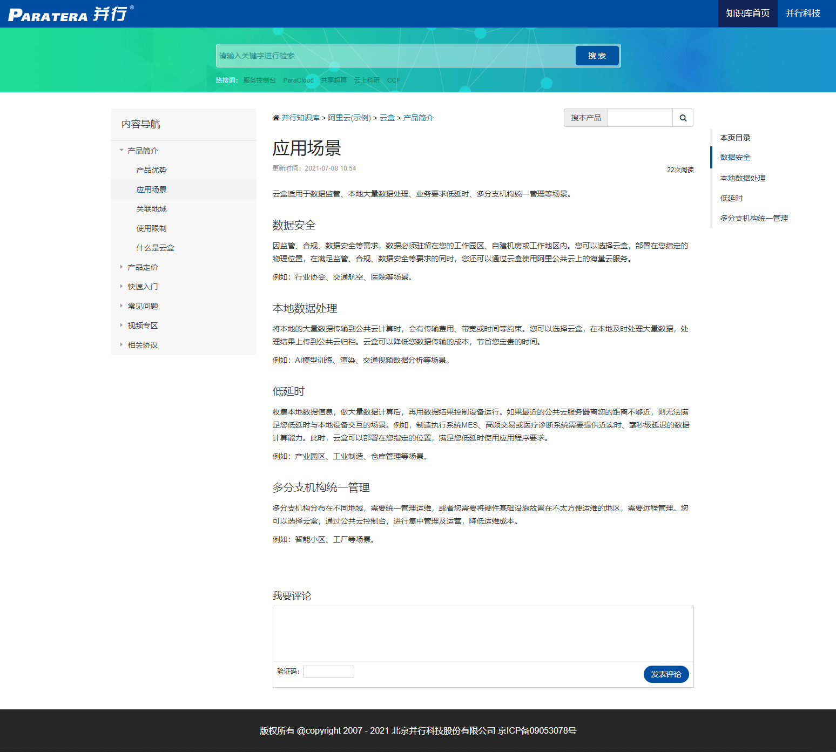This screenshot has height=752, width=836.
Task: Collapse the 产品简介 tree arrow
Action: (121, 150)
